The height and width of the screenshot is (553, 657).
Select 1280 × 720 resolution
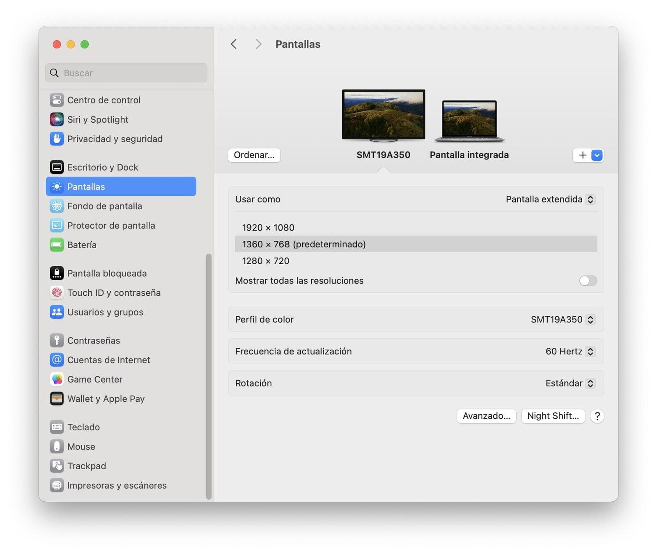click(x=416, y=261)
